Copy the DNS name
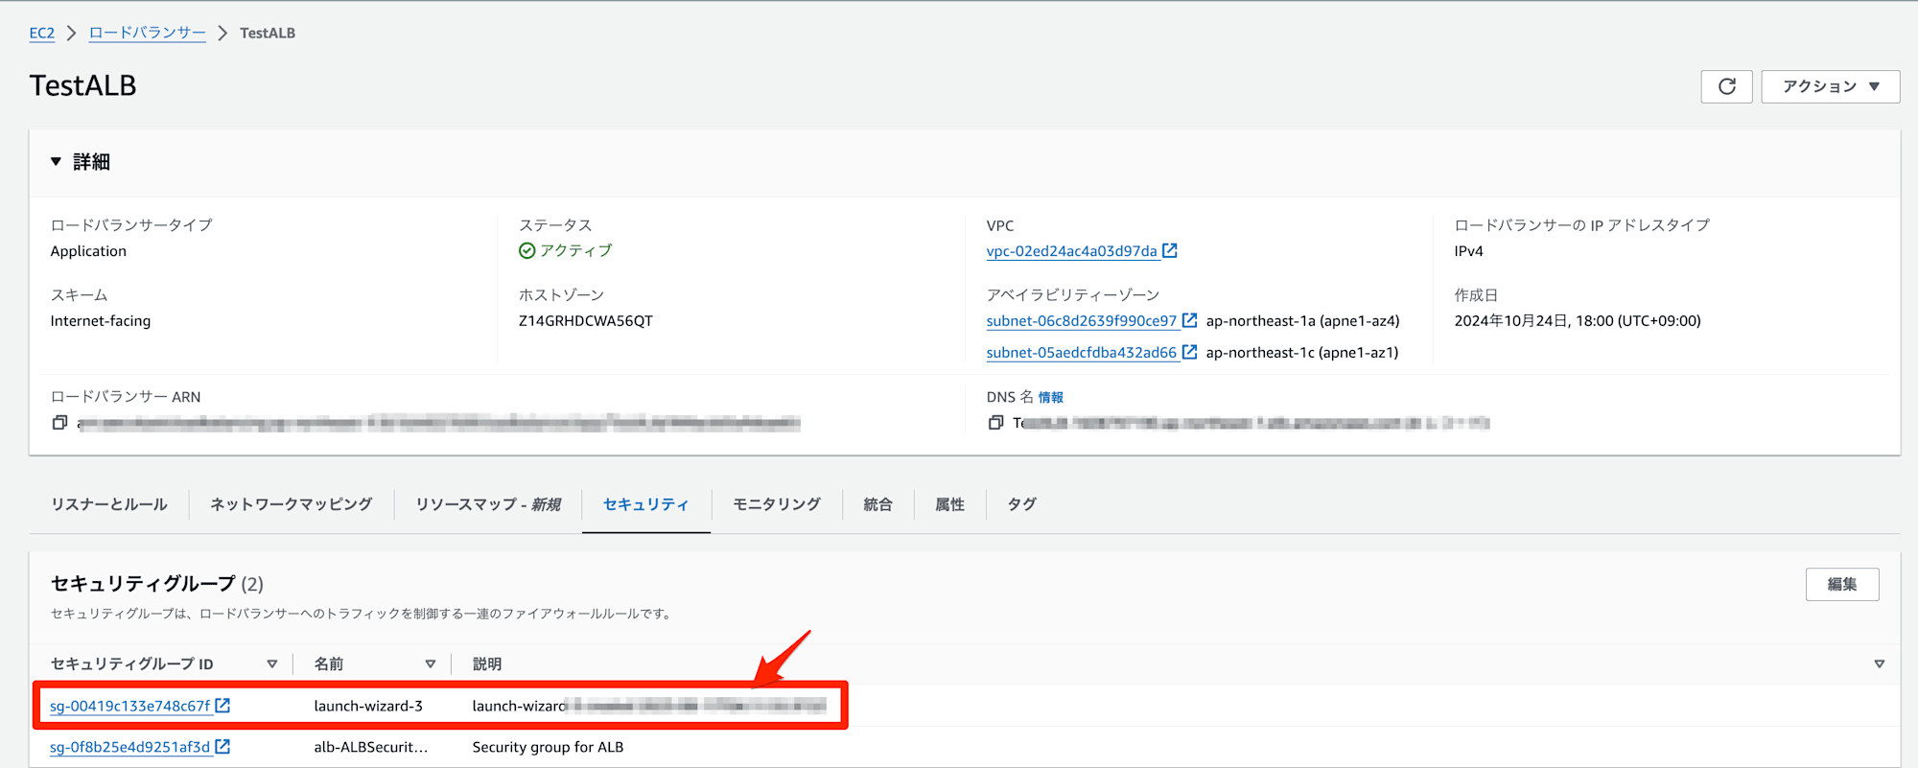1918x768 pixels. (995, 423)
